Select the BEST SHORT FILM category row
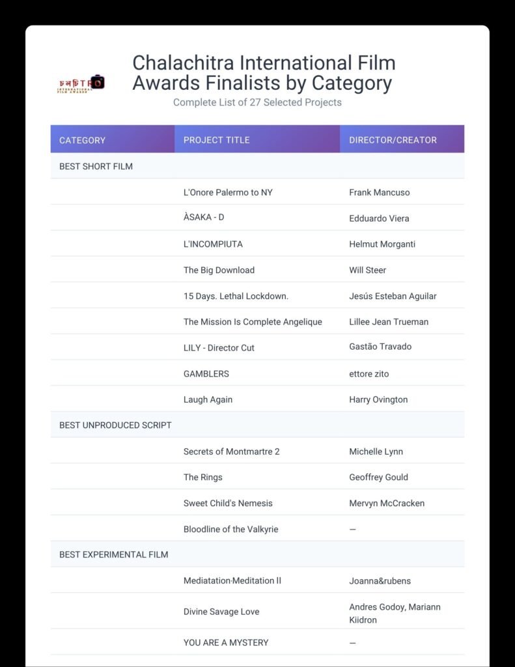 pos(96,166)
